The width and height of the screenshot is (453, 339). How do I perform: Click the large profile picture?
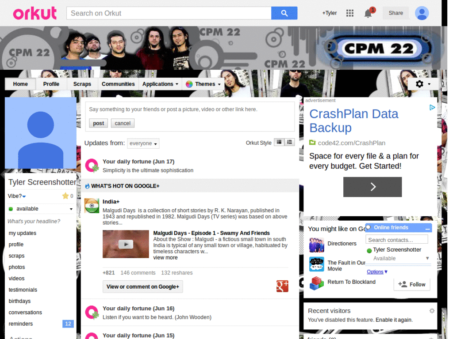point(40,133)
